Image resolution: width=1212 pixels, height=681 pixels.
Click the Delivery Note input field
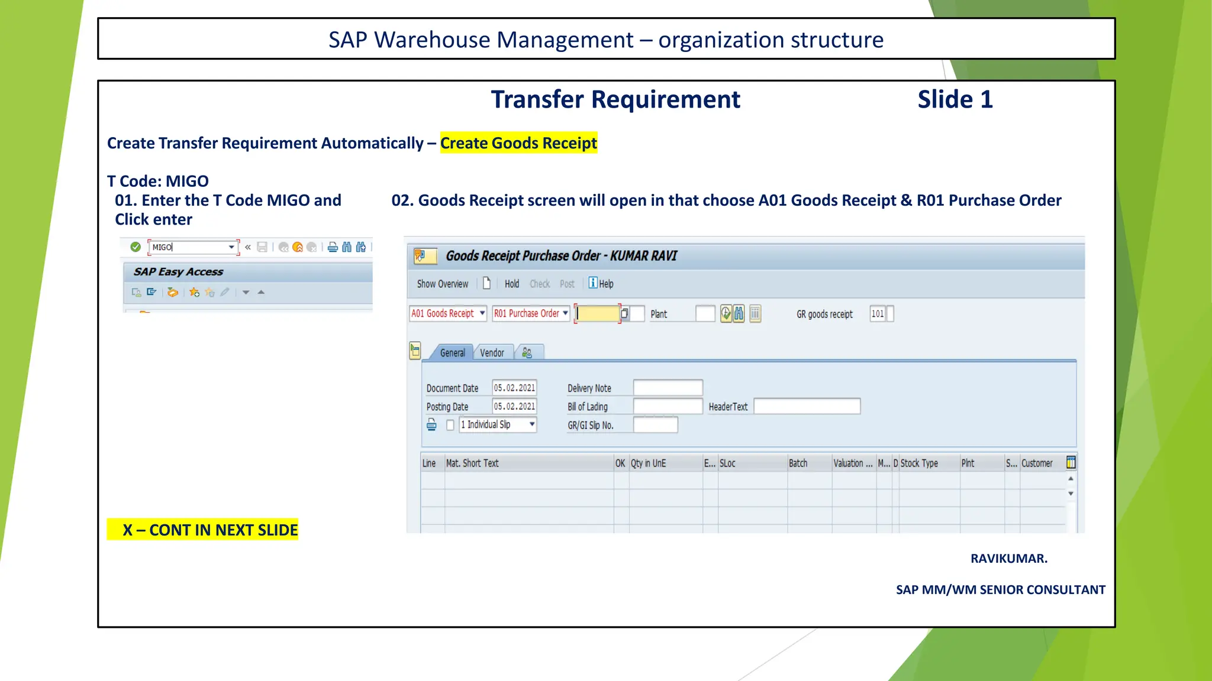[668, 388]
